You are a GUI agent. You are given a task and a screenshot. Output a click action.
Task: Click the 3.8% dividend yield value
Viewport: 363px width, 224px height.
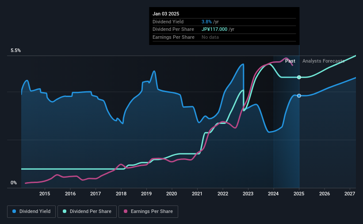pyautogui.click(x=206, y=22)
